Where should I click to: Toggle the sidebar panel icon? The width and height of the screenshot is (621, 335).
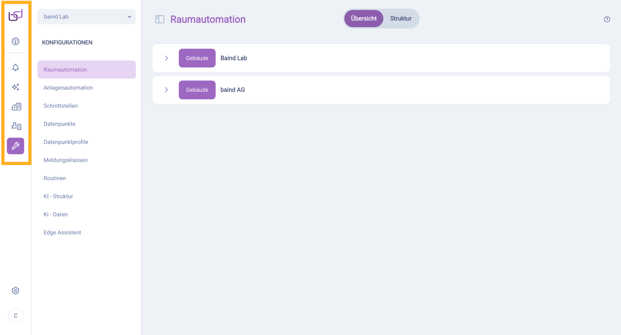point(160,19)
